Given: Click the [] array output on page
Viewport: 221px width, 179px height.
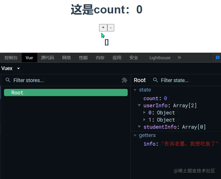Looking at the screenshot, I should [107, 42].
